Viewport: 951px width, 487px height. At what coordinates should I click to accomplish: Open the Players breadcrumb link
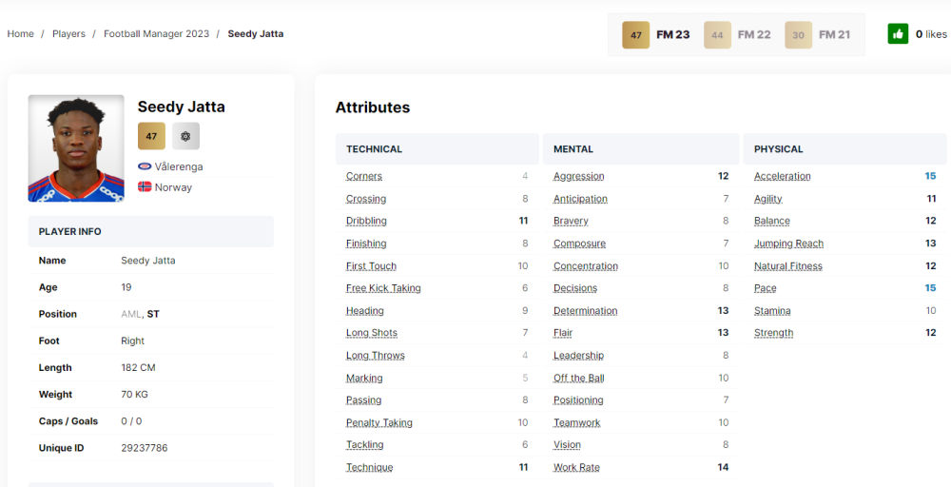[x=68, y=34]
